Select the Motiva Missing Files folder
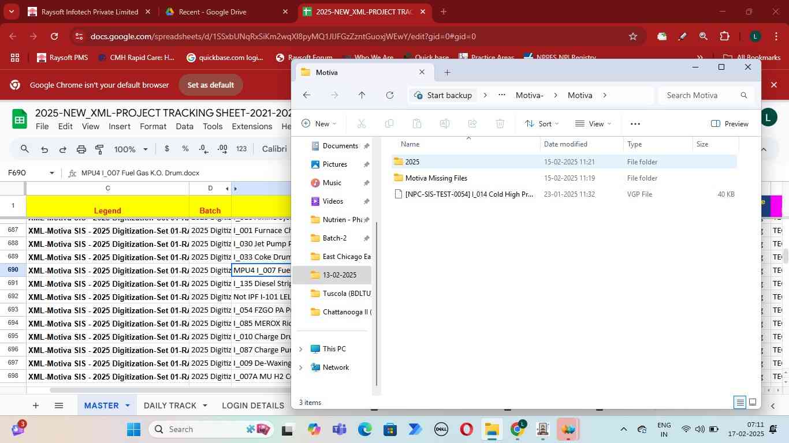 pos(436,178)
